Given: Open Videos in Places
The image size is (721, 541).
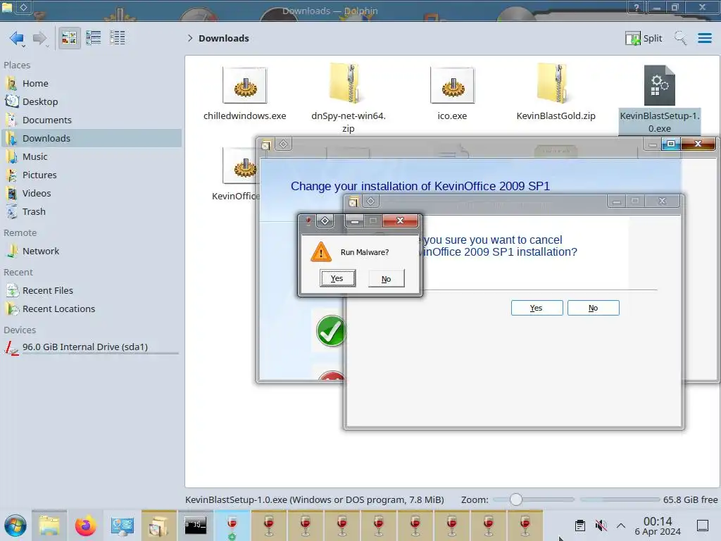Looking at the screenshot, I should click(92, 194).
